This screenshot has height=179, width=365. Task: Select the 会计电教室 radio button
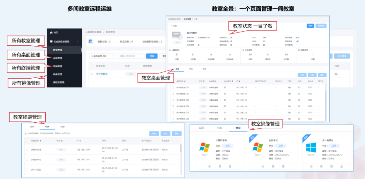point(92,74)
